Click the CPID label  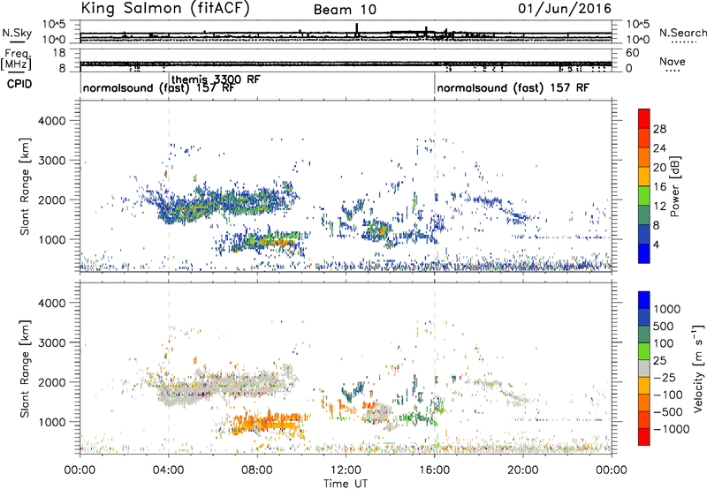tap(19, 84)
